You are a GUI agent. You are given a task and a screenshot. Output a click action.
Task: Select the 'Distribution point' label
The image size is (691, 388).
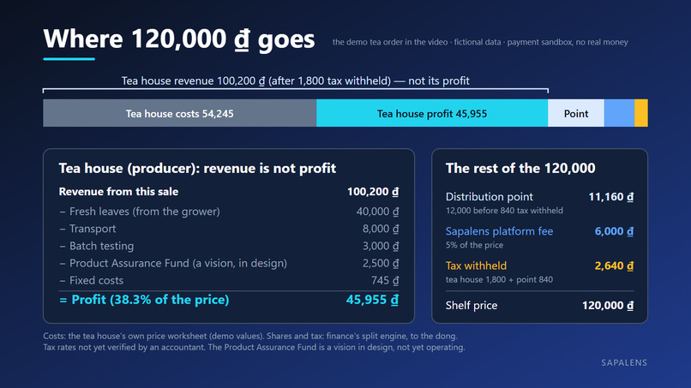490,197
